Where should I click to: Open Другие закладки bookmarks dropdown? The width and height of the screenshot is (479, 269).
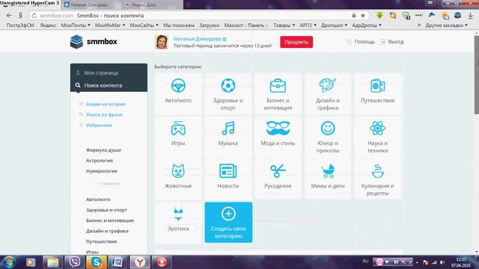tap(446, 25)
